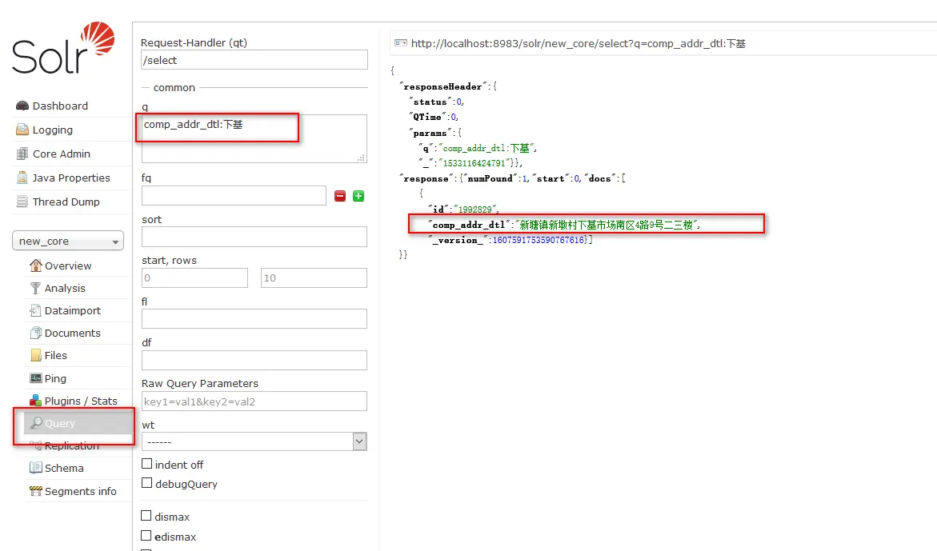Click the Thread Dump icon
This screenshot has height=551, width=937.
22,202
